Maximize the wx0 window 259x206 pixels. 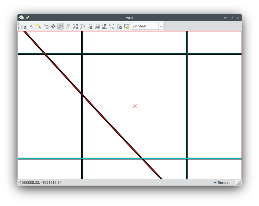click(231, 18)
